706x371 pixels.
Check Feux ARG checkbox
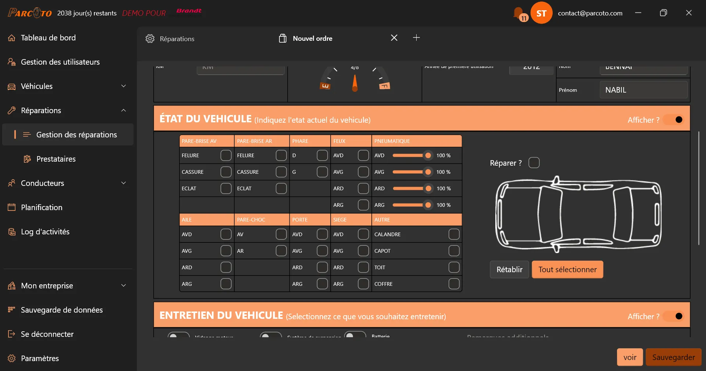coord(363,205)
